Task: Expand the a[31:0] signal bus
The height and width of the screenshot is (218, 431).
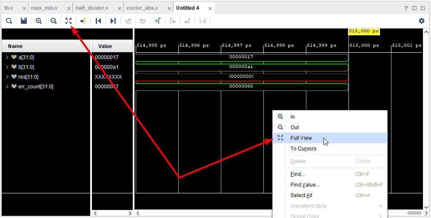Action: pyautogui.click(x=7, y=57)
